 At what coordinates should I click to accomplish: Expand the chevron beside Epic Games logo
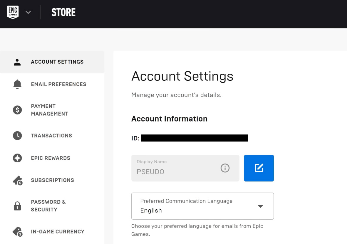coord(28,12)
